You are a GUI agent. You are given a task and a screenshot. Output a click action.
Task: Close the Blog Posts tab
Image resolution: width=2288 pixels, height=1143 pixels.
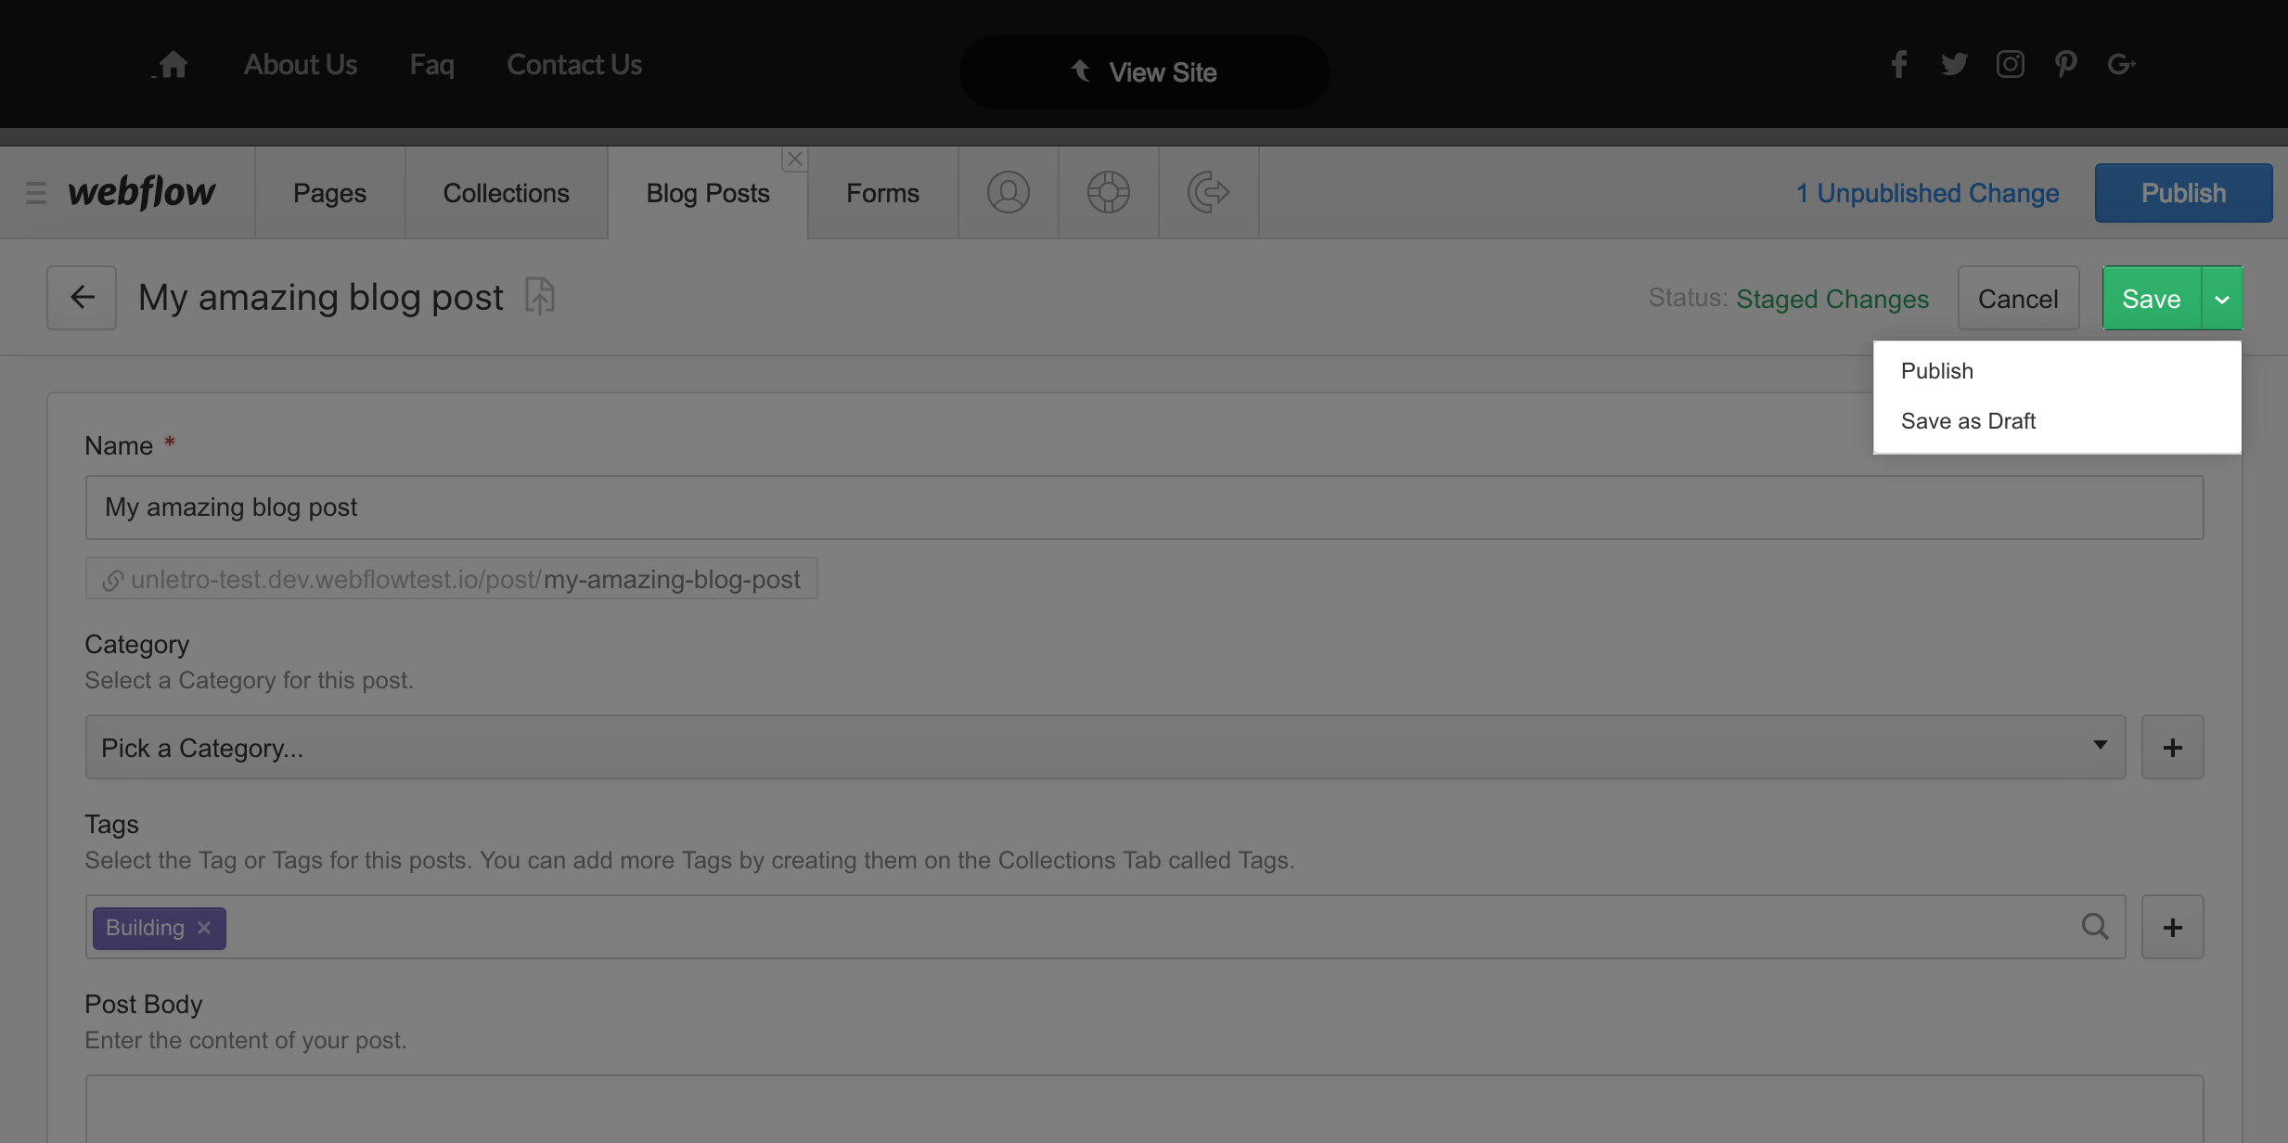point(794,160)
